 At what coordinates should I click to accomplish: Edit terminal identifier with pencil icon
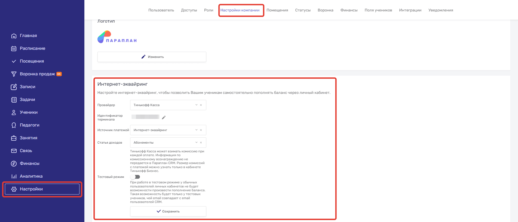pos(164,118)
